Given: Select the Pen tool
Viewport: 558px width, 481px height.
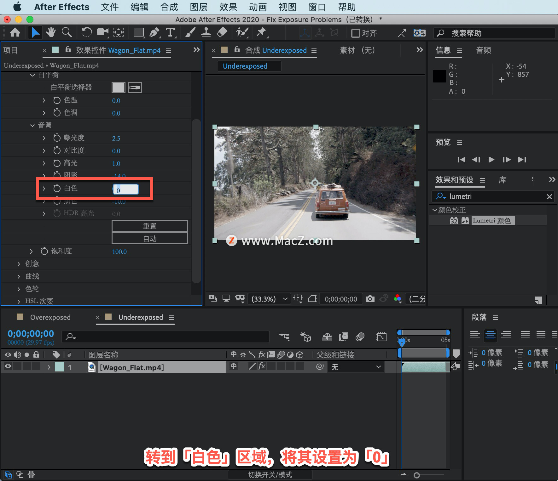Looking at the screenshot, I should coord(154,32).
